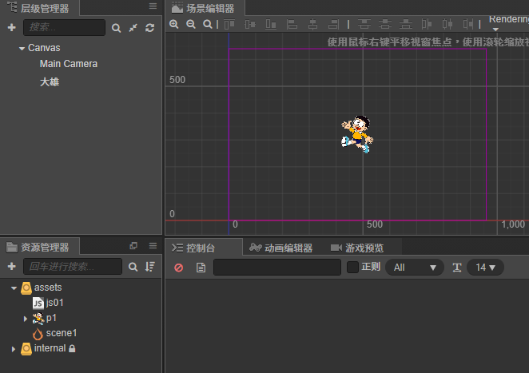529x373 pixels.
Task: Create new asset with plus icon
Action: 12,267
